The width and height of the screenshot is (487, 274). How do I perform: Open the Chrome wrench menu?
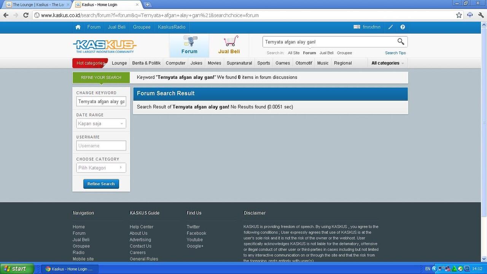pos(481,15)
